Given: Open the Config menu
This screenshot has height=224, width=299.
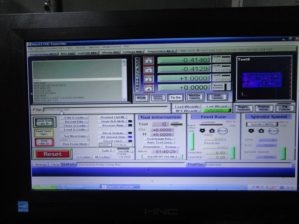Looking at the screenshot, I should 39,49.
